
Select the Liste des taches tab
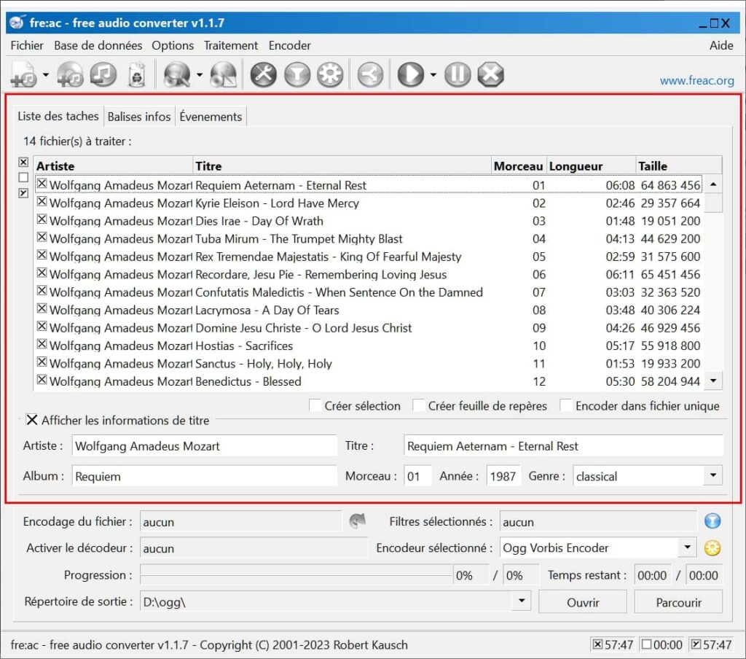click(58, 116)
